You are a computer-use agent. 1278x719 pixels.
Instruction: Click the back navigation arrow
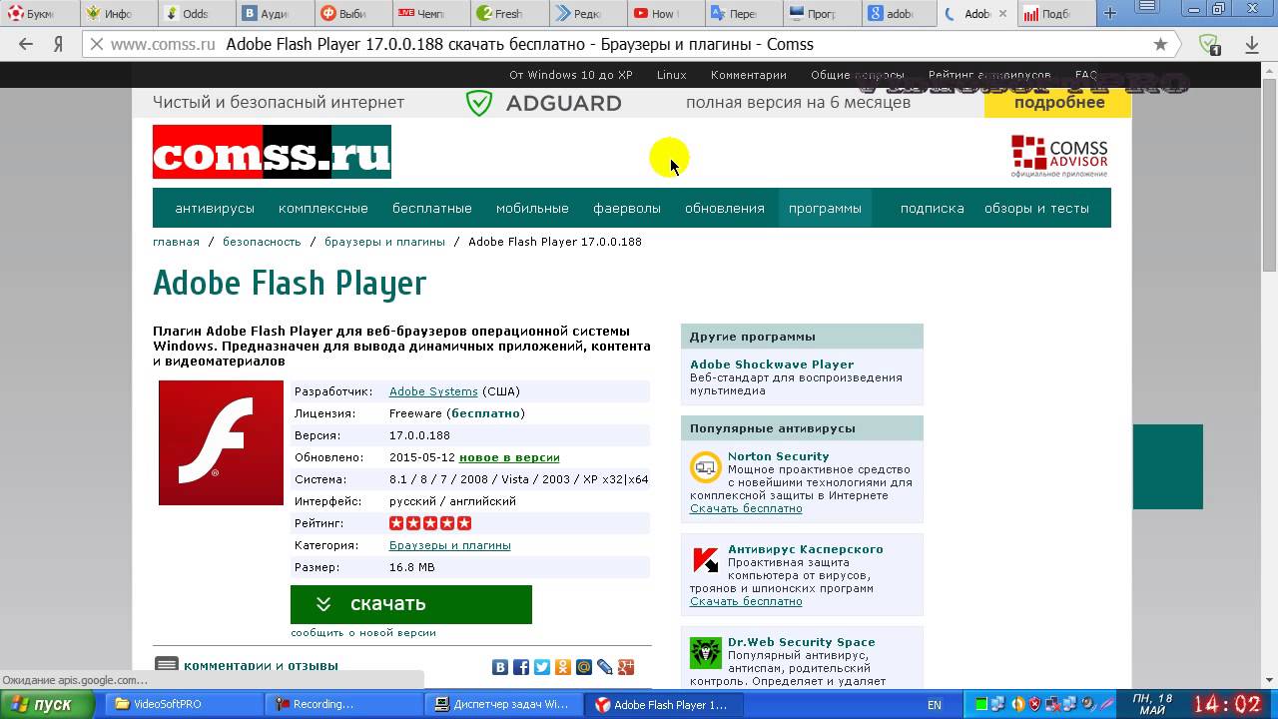point(26,44)
